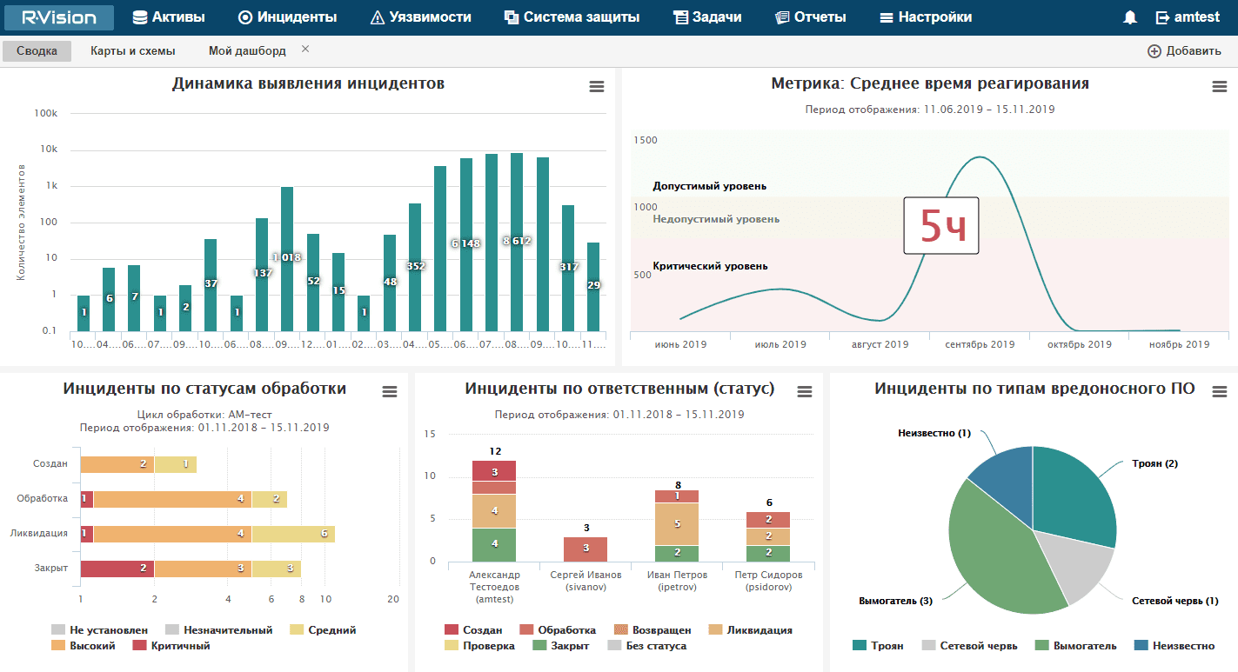Click the plus icon beside Добавить

(x=1154, y=51)
